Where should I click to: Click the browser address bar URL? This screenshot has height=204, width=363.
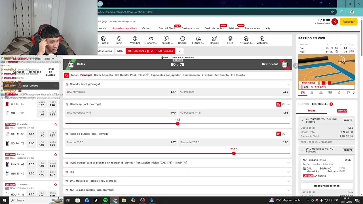tap(125, 12)
